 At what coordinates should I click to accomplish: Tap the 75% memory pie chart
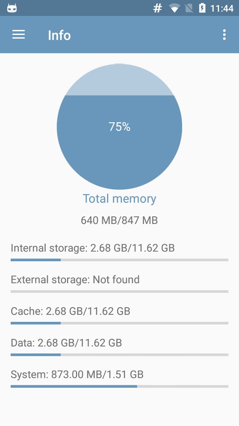point(119,126)
